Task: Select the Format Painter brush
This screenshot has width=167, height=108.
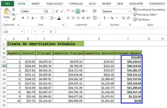Action: [14, 19]
